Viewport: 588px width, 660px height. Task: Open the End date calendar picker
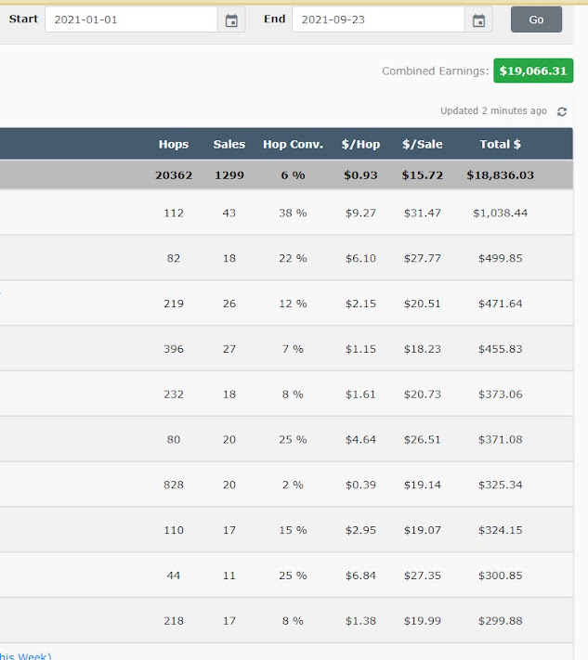pyautogui.click(x=478, y=19)
